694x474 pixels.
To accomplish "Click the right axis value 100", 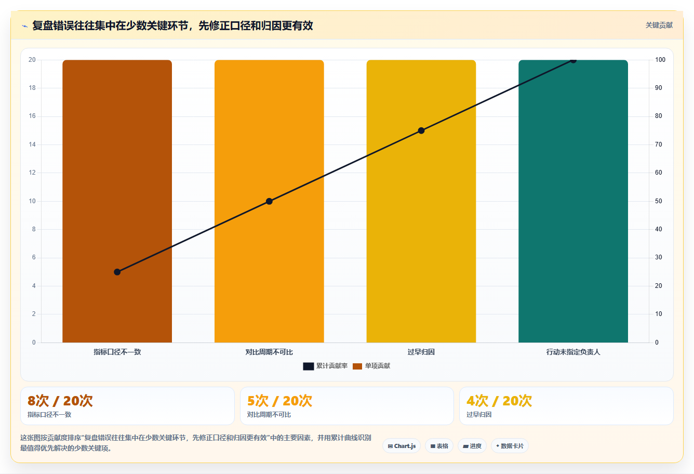I will [660, 60].
